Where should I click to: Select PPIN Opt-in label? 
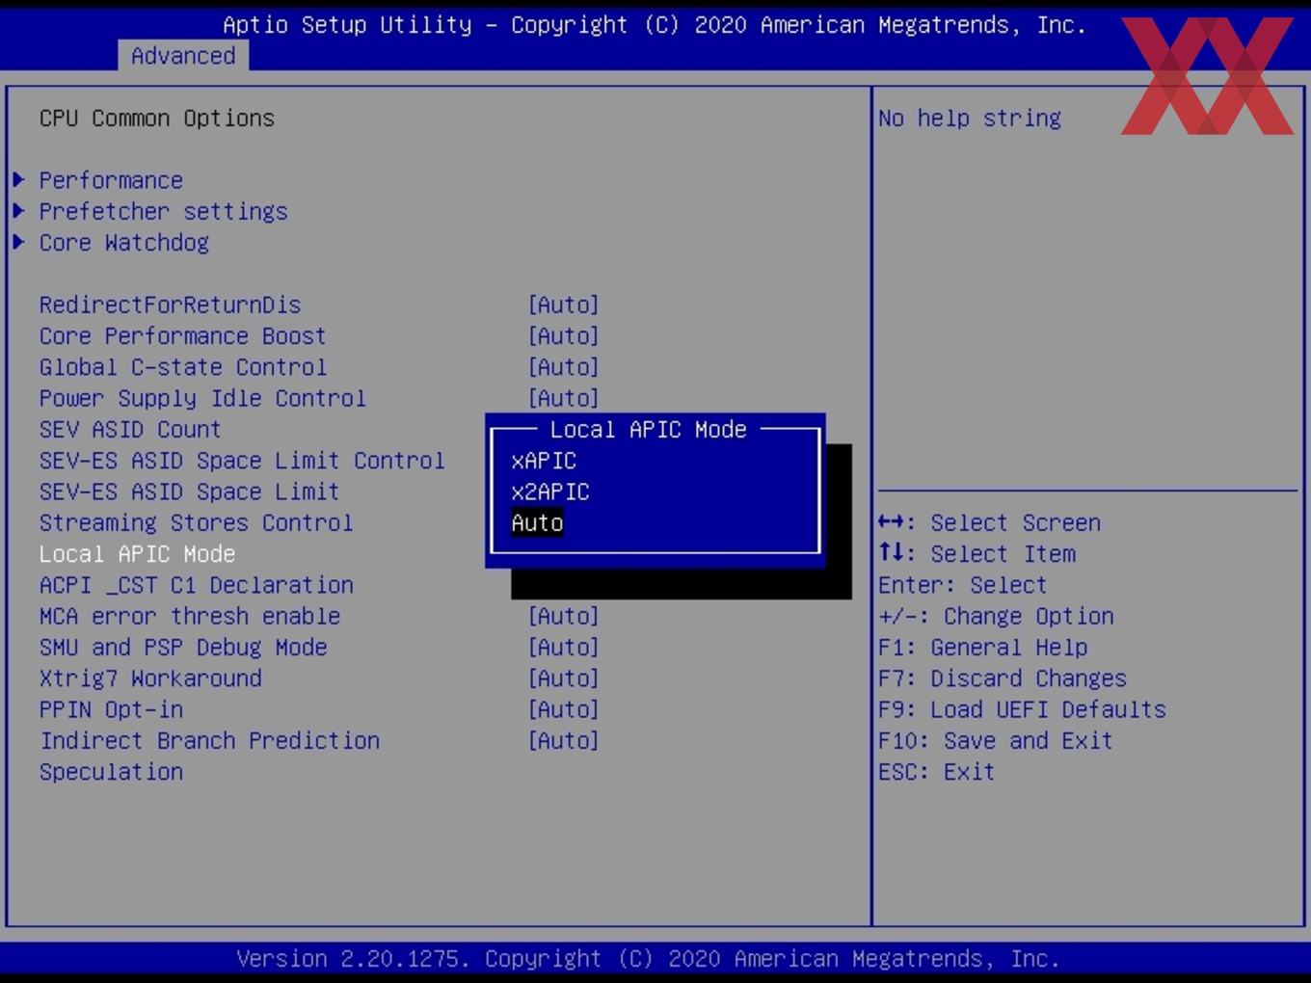point(111,709)
